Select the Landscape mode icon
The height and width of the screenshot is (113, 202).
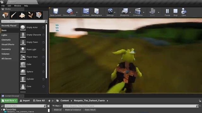(x=22, y=15)
